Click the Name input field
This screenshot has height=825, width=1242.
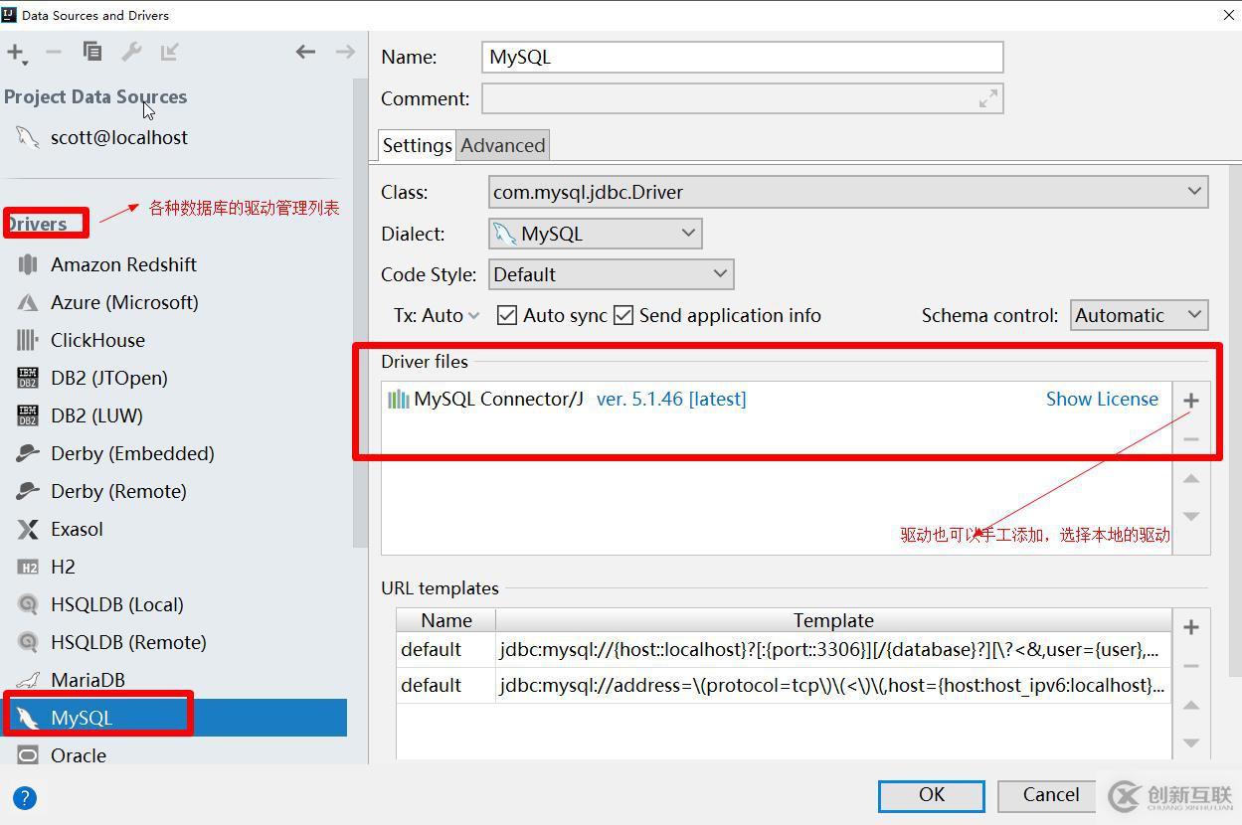[x=742, y=57]
